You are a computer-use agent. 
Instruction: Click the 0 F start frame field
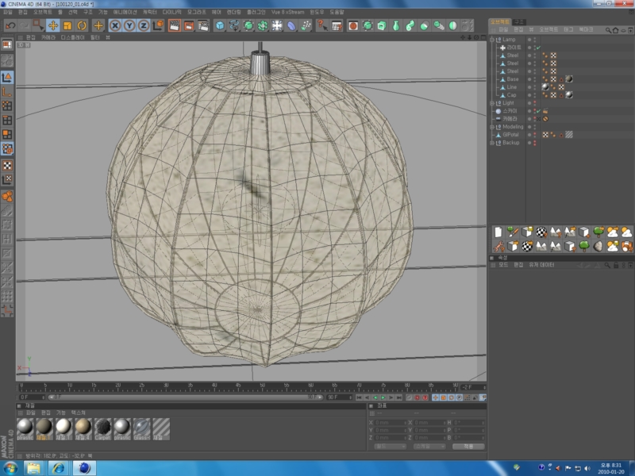click(x=32, y=397)
